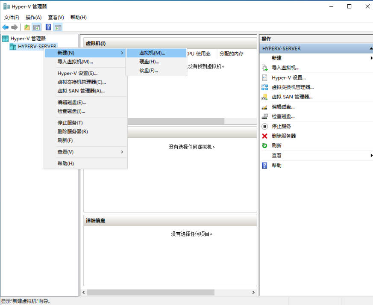This screenshot has height=305, width=373.
Task: Open the 帮助(H) menu in menu bar
Action: pos(79,18)
